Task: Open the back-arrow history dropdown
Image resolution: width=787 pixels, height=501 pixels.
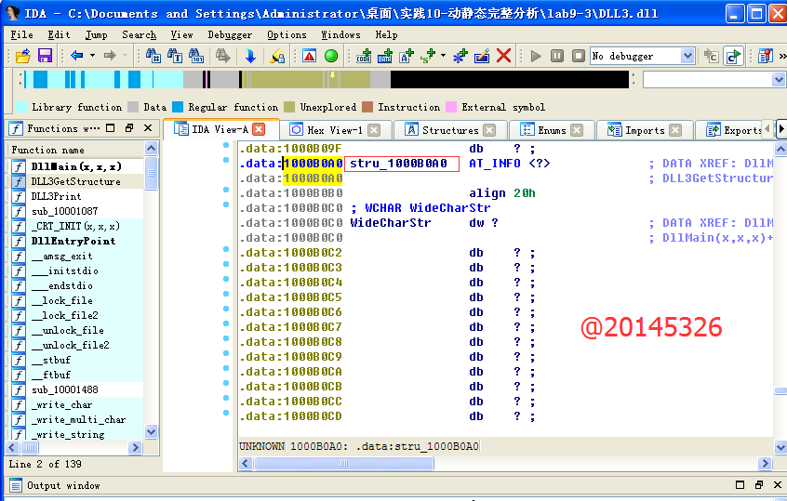Action: click(91, 57)
